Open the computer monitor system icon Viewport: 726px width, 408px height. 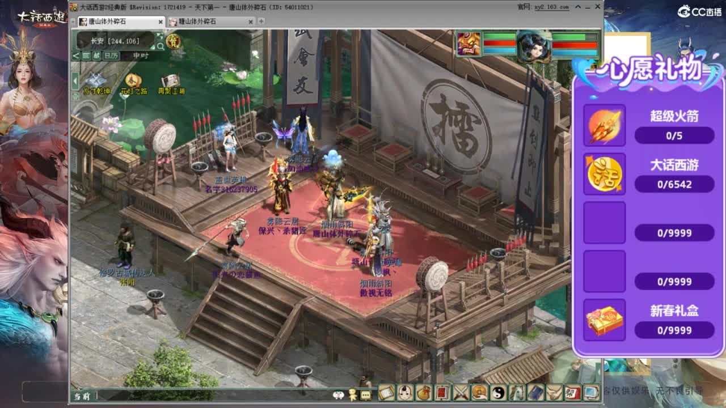(592, 392)
